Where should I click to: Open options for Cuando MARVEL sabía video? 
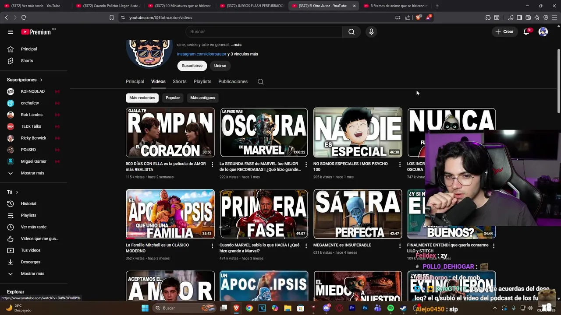click(x=306, y=246)
